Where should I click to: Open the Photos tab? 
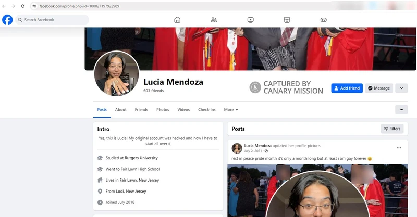(x=163, y=110)
